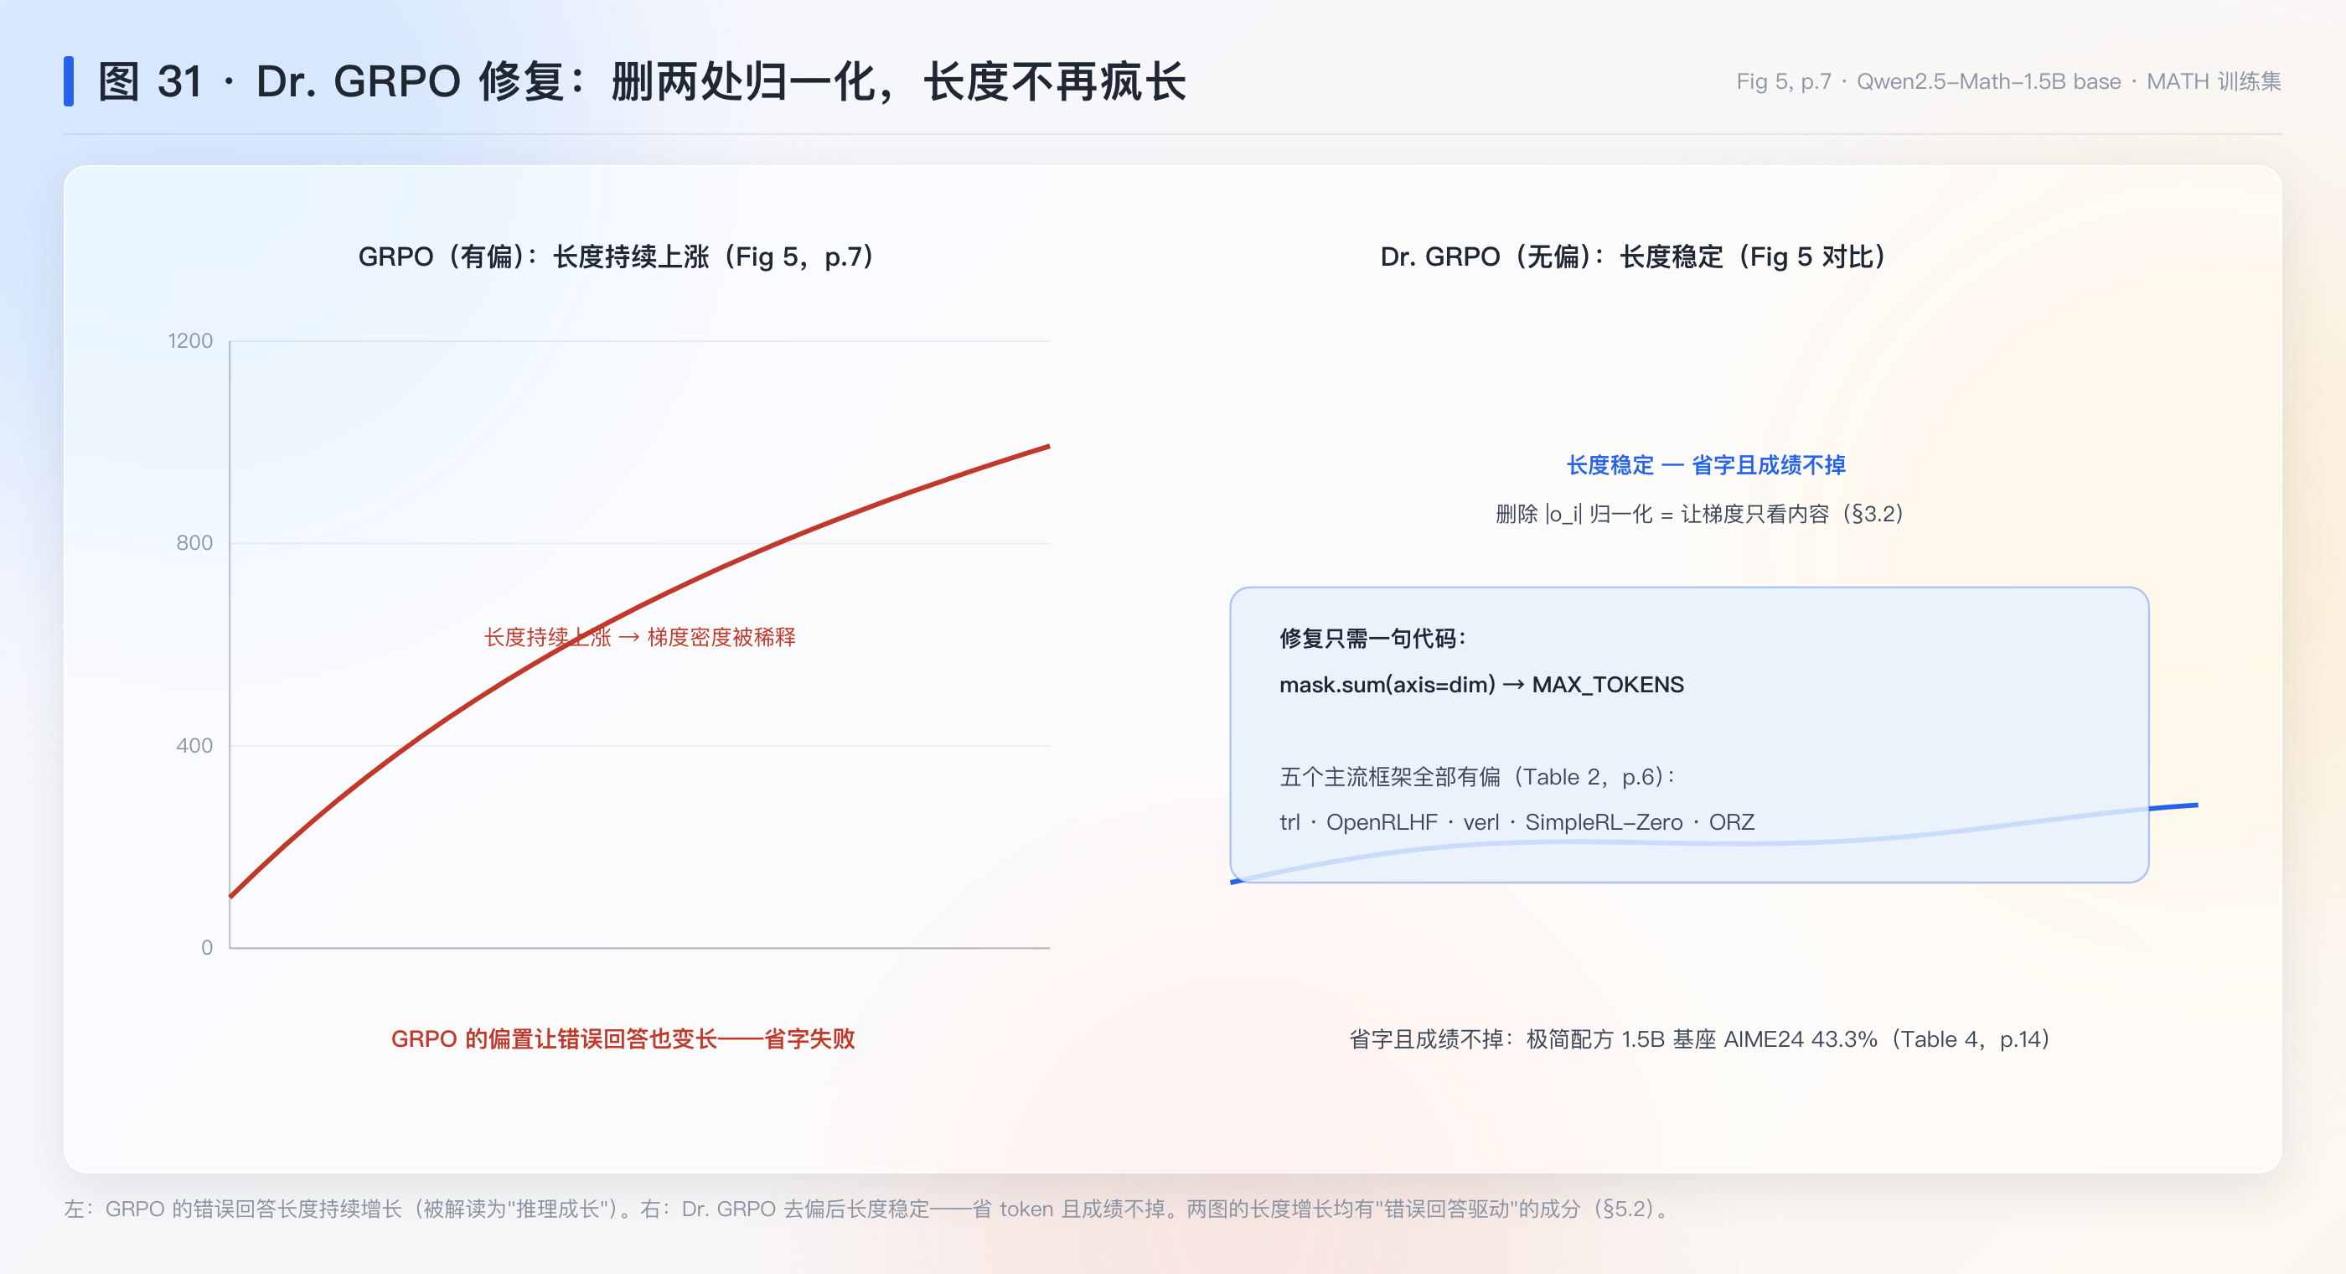The width and height of the screenshot is (2346, 1274).
Task: Click the caption '极简配方 1.5B 基座 AIME24 43.3%'
Action: coord(1701,1038)
